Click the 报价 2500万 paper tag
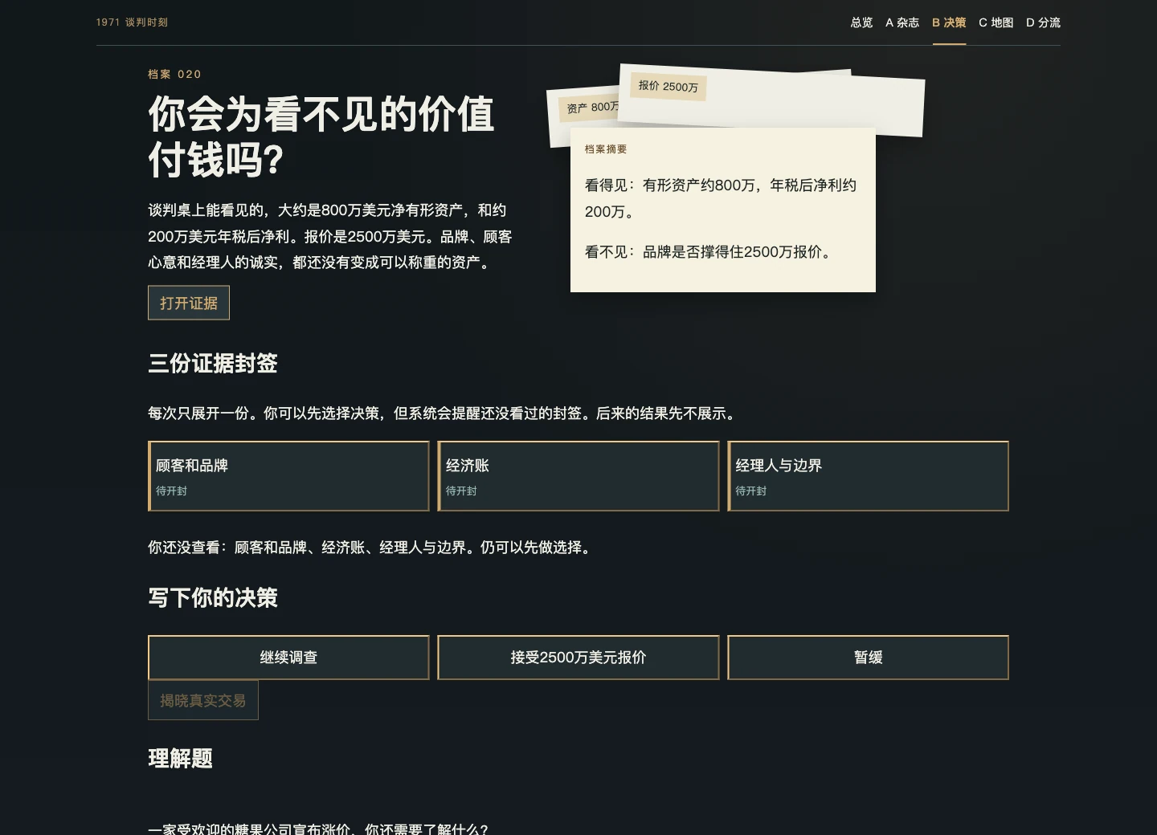The height and width of the screenshot is (835, 1157). (x=668, y=87)
